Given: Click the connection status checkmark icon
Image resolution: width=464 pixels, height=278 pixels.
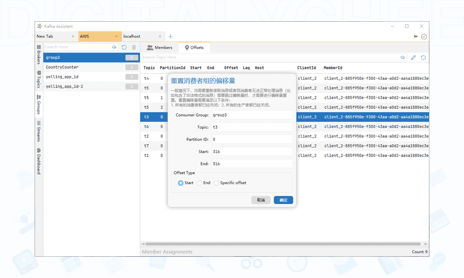Looking at the screenshot, I should [424, 36].
